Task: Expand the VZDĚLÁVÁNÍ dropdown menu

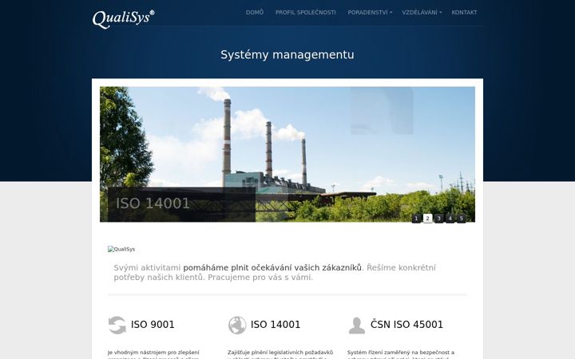Action: click(422, 13)
